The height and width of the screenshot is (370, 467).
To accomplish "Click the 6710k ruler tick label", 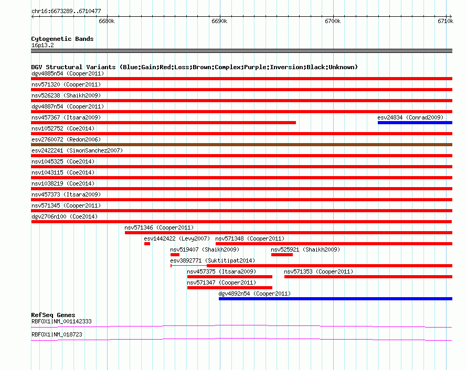I will tap(445, 21).
